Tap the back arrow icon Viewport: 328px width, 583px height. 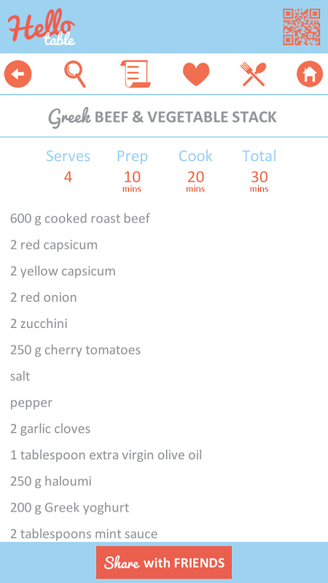[x=17, y=74]
